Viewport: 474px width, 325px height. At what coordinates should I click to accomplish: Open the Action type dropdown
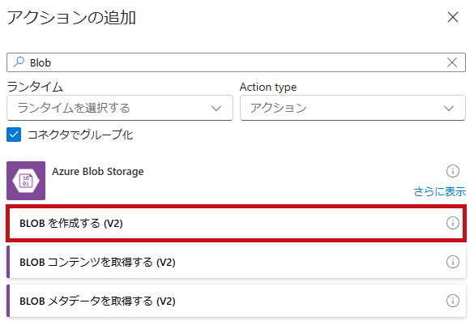point(352,108)
